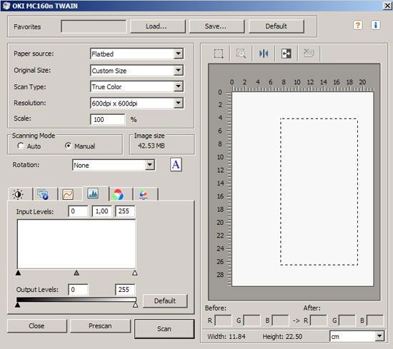This screenshot has height=349, width=393.
Task: Open the filter tab with stacked screens
Action: click(43, 194)
